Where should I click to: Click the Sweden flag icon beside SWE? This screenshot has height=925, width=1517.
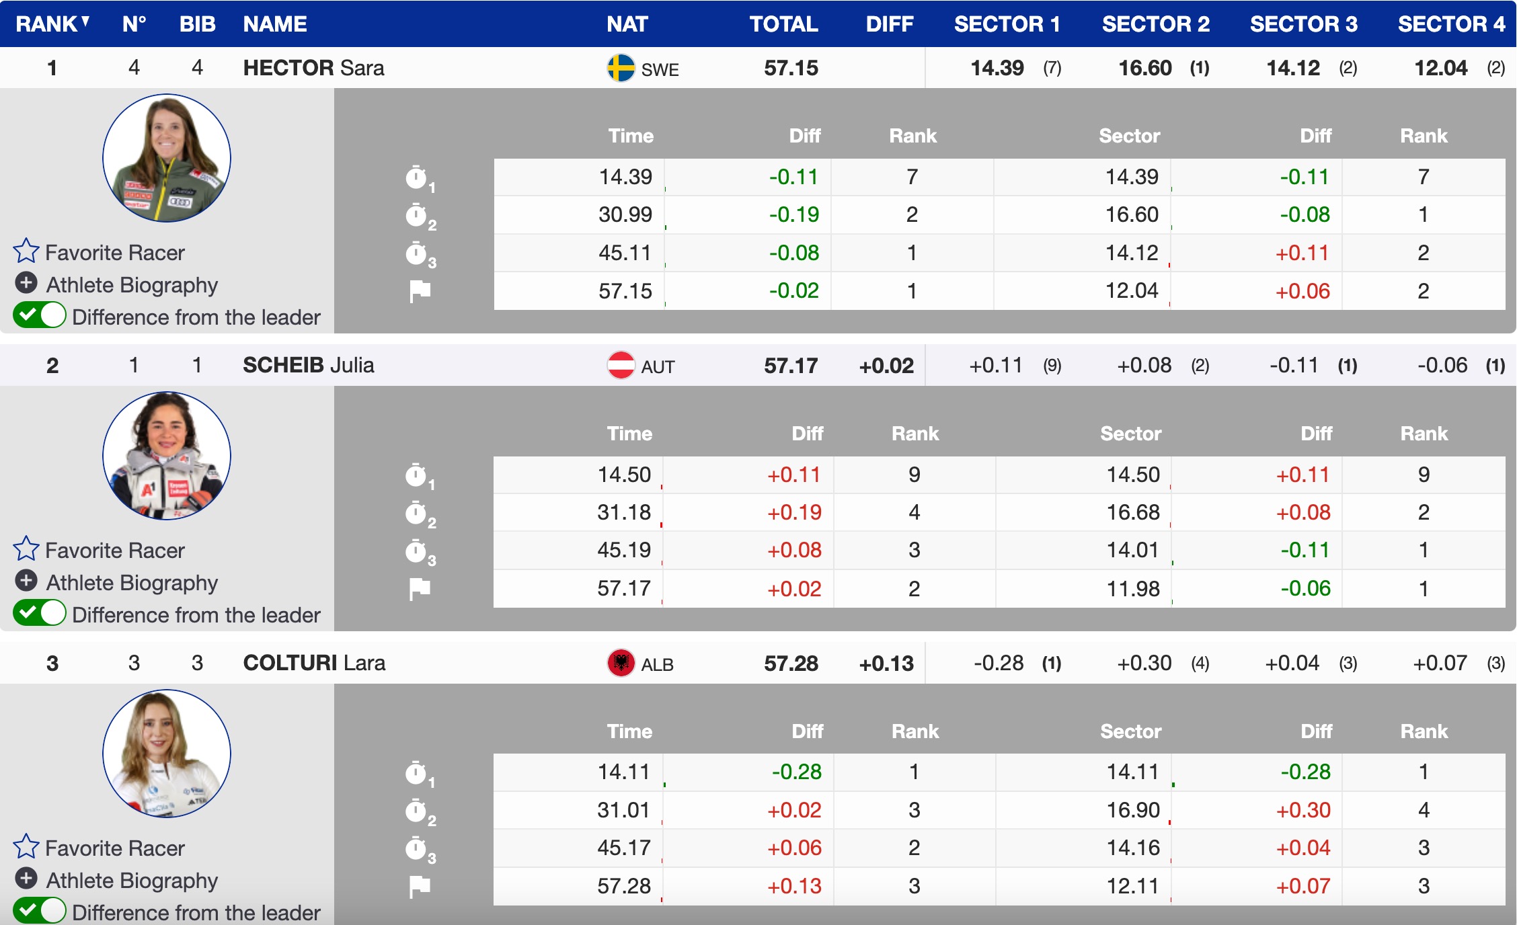pyautogui.click(x=621, y=68)
